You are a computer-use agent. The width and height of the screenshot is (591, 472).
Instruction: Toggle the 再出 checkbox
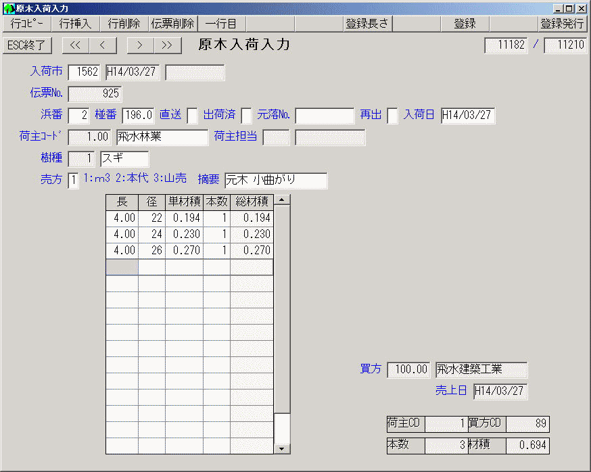coord(392,116)
